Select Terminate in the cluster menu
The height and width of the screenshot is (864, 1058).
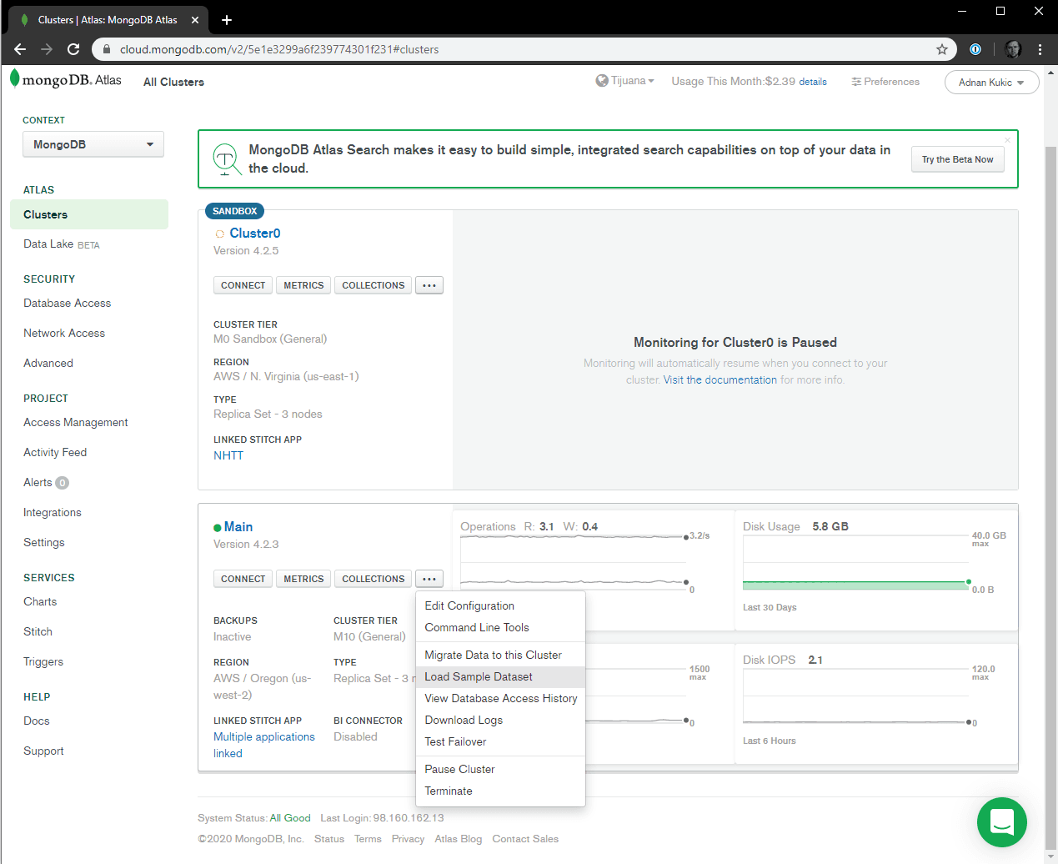(449, 791)
